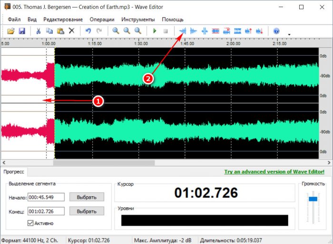The width and height of the screenshot is (333, 244).
Task: Click the attenuate icon with red down arrow
Action: click(259, 31)
